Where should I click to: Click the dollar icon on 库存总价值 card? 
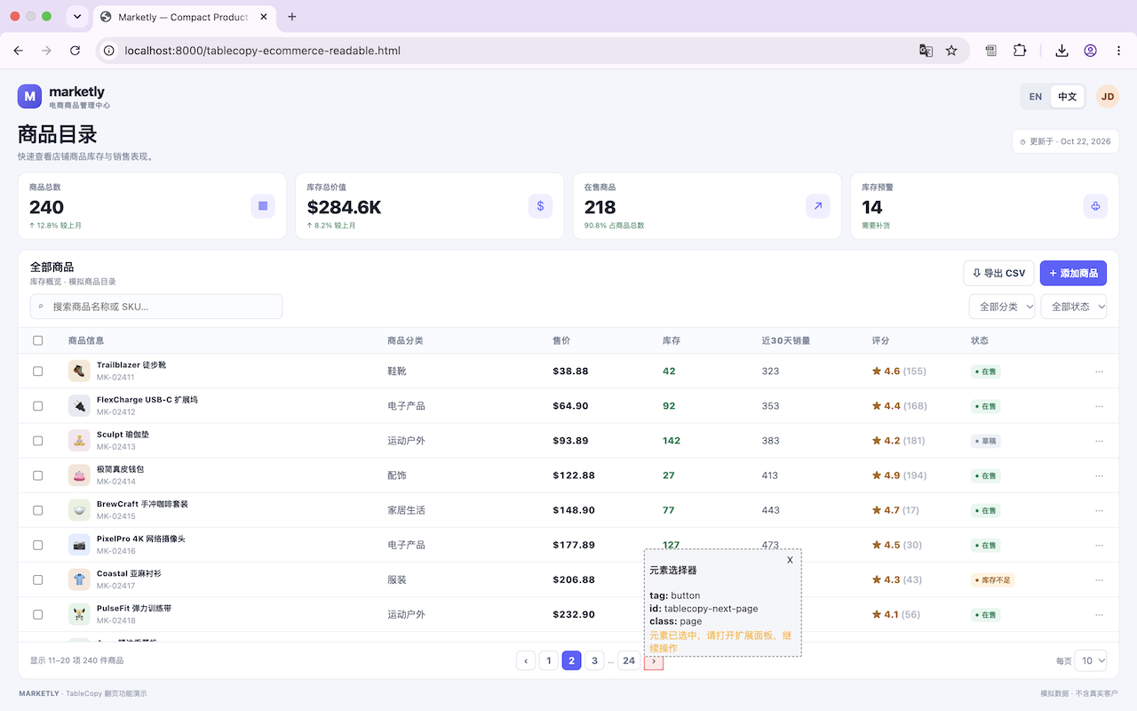coord(540,206)
